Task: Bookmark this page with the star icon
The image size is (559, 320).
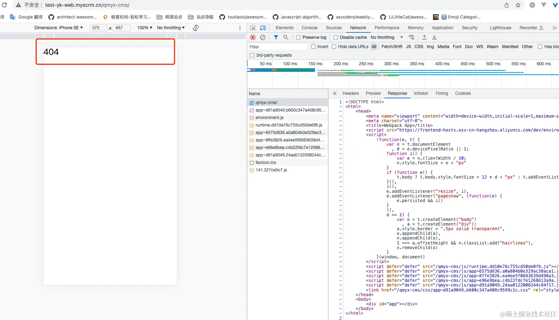Action: [x=518, y=5]
